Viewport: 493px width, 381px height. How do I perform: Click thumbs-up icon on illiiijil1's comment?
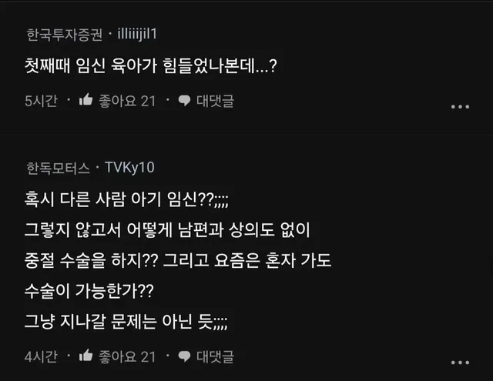tap(86, 101)
